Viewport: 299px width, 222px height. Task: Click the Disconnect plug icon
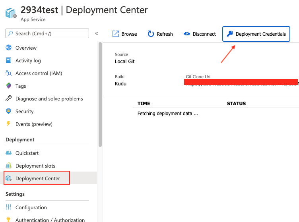tap(187, 34)
